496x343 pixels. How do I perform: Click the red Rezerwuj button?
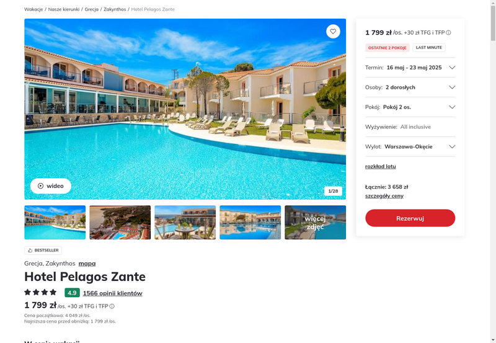[410, 218]
